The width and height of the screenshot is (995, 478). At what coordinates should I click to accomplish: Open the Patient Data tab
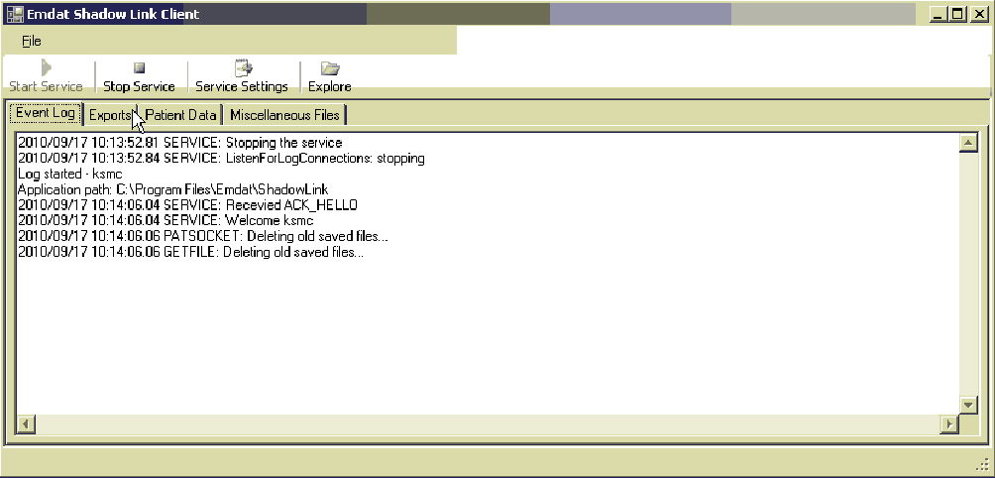click(180, 115)
